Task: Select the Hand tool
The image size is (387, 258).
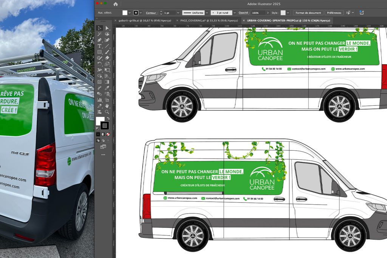Action: click(x=107, y=106)
